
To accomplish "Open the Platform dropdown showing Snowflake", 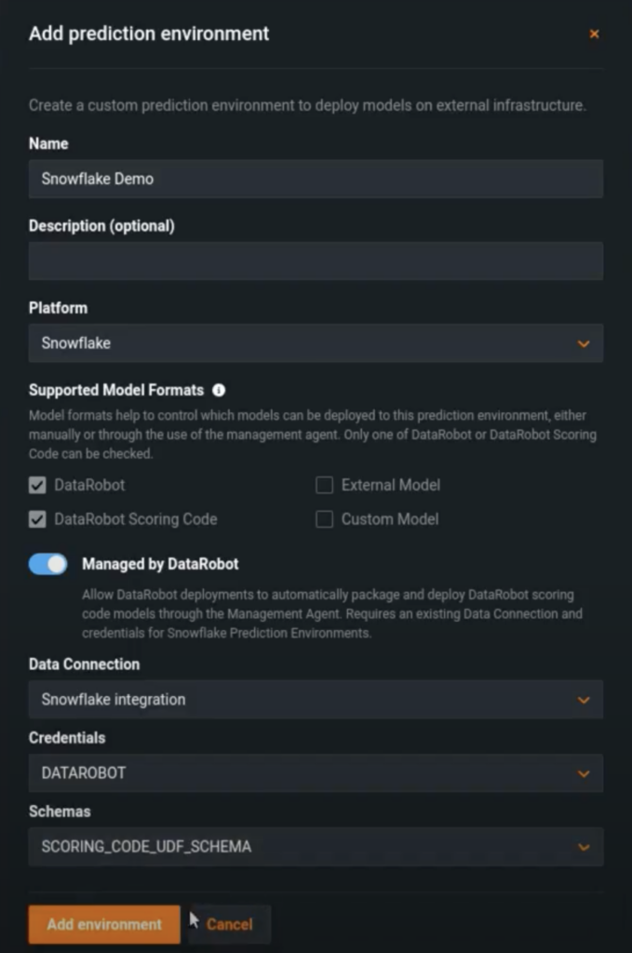I will coord(316,342).
